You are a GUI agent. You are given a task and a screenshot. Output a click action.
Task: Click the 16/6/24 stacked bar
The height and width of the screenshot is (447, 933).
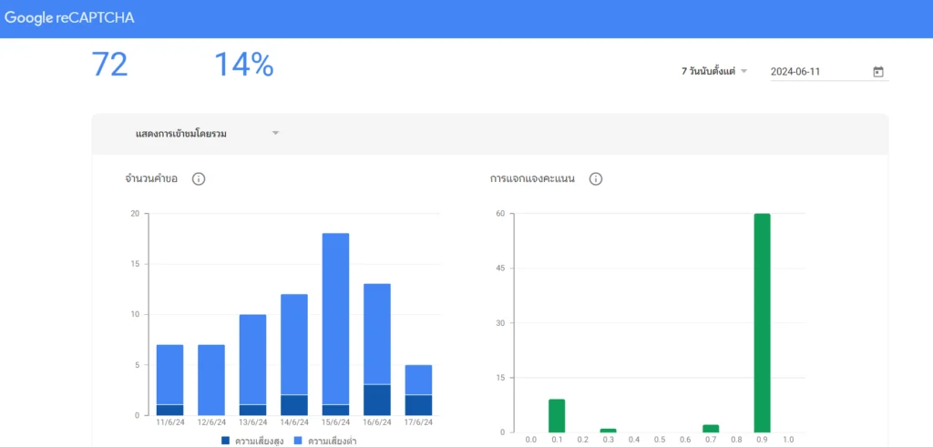377,350
